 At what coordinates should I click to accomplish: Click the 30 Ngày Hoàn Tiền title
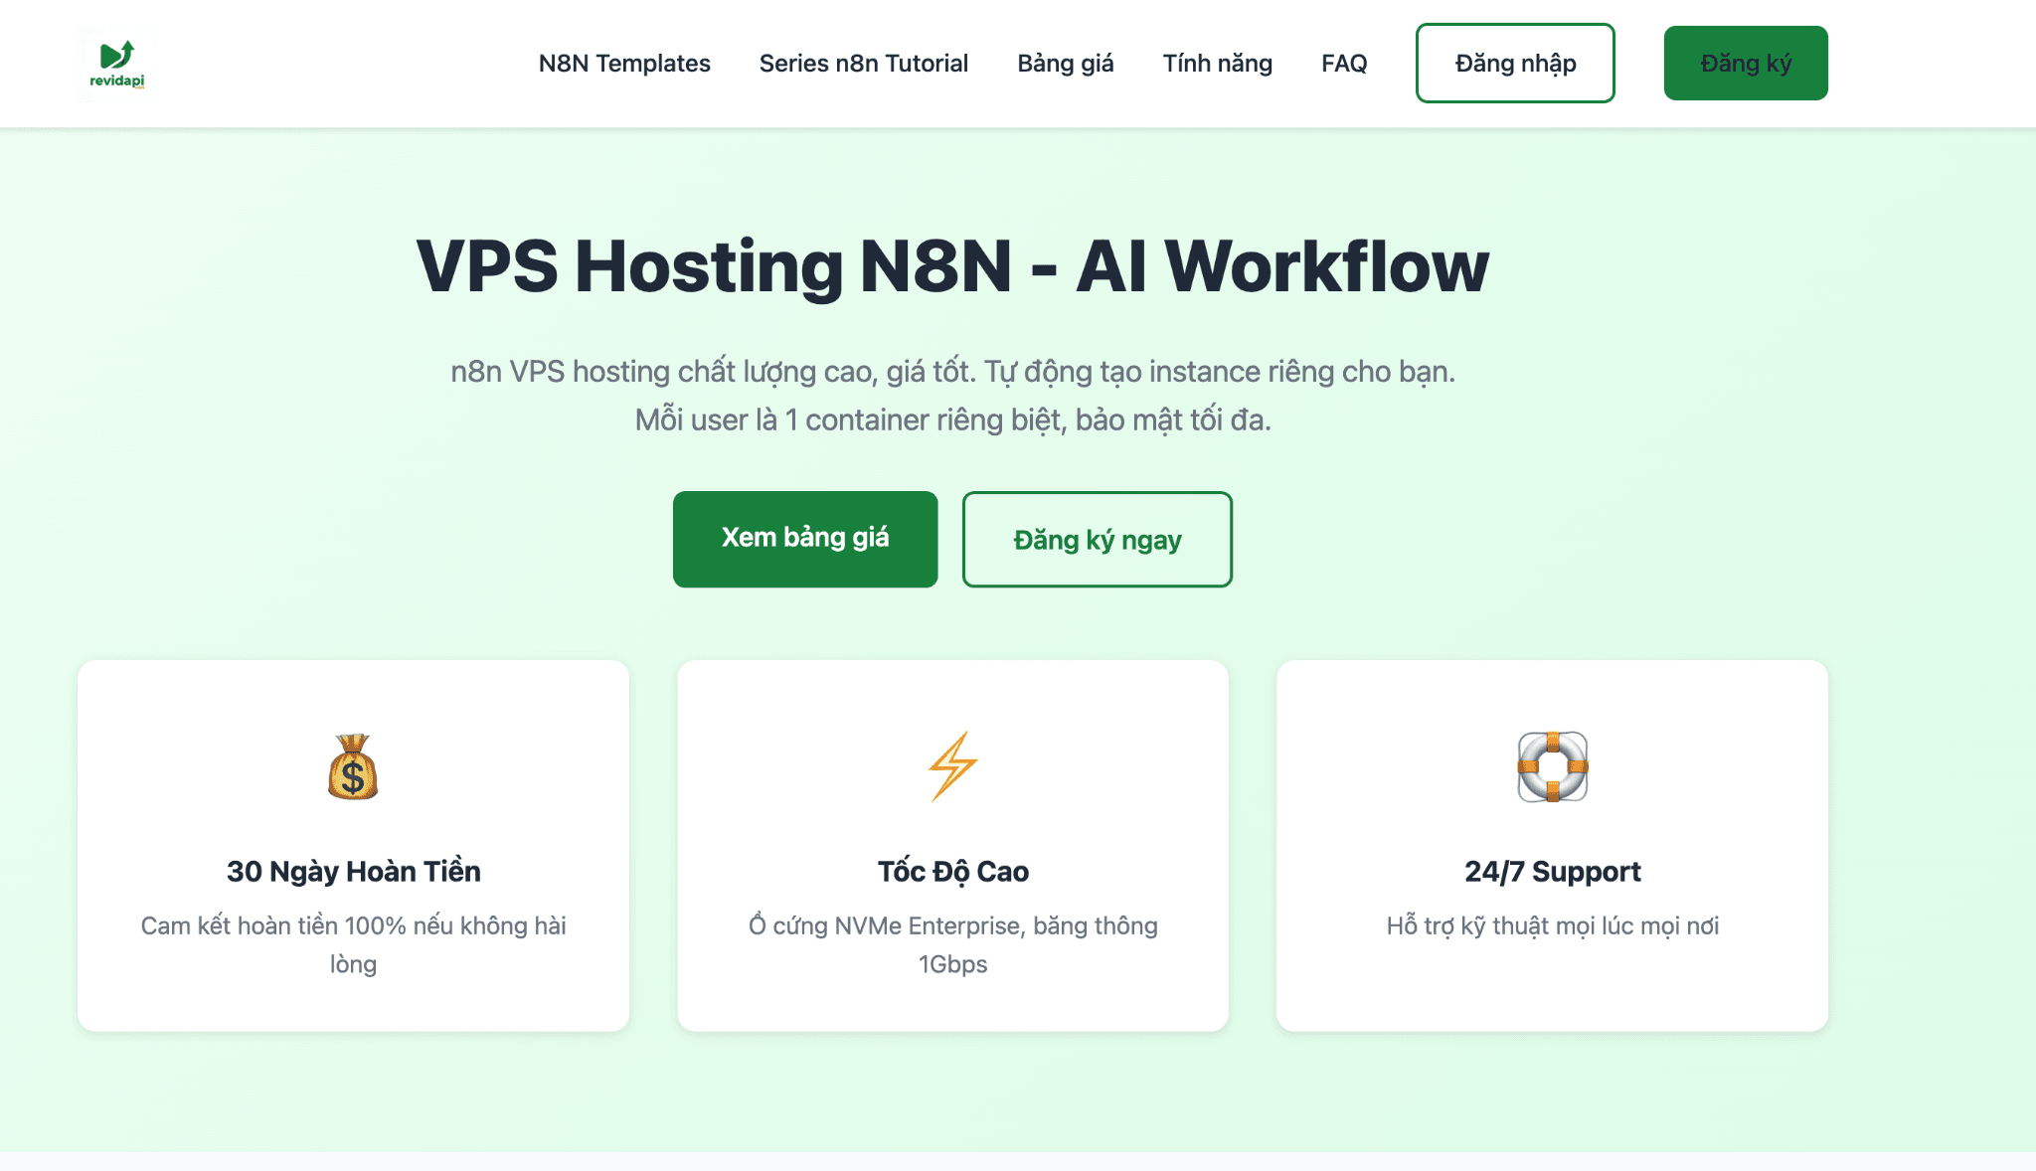(x=353, y=872)
